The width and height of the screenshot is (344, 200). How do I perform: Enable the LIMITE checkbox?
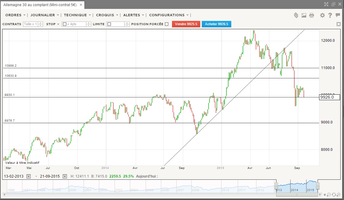(109, 24)
